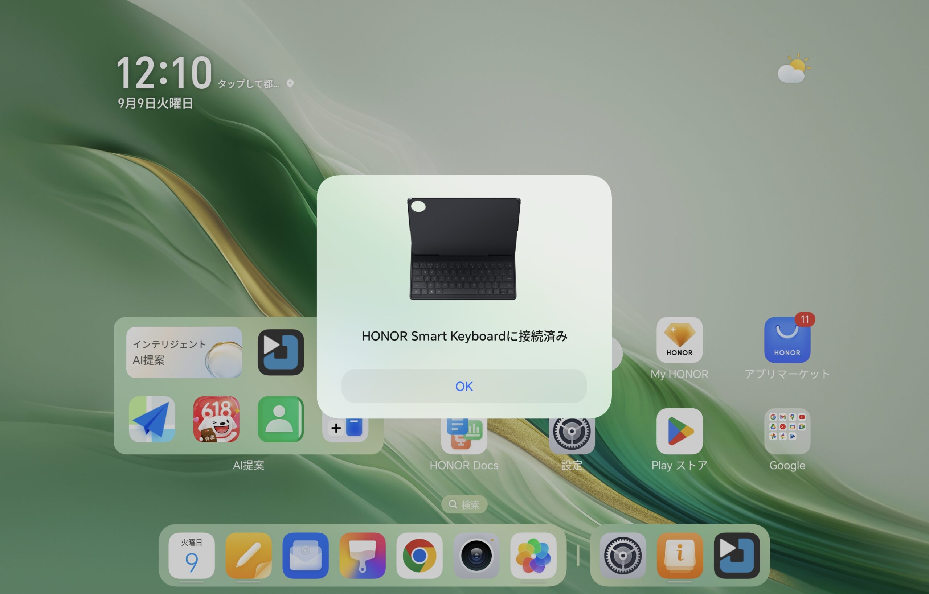This screenshot has width=929, height=594.
Task: Open the green Contacts app in AI folder
Action: 281,419
